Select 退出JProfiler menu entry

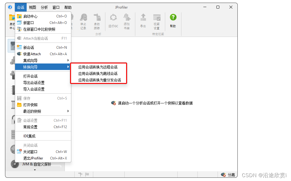click(43, 158)
